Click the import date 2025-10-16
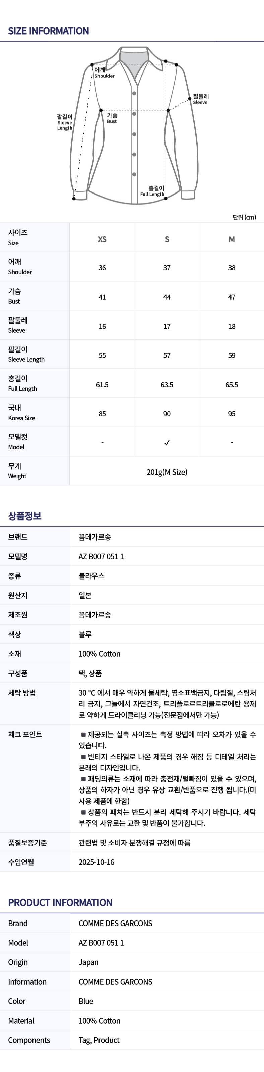This screenshot has height=1072, width=264. [96, 862]
